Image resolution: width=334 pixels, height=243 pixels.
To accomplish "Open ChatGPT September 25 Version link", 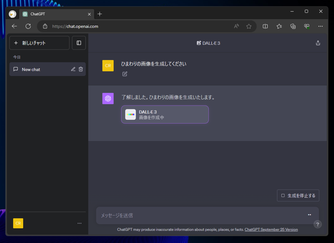I will pos(271,229).
